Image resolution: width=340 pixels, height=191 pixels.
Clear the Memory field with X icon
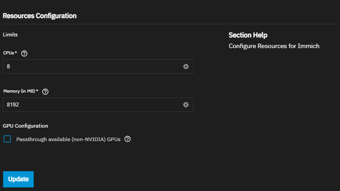tap(186, 105)
